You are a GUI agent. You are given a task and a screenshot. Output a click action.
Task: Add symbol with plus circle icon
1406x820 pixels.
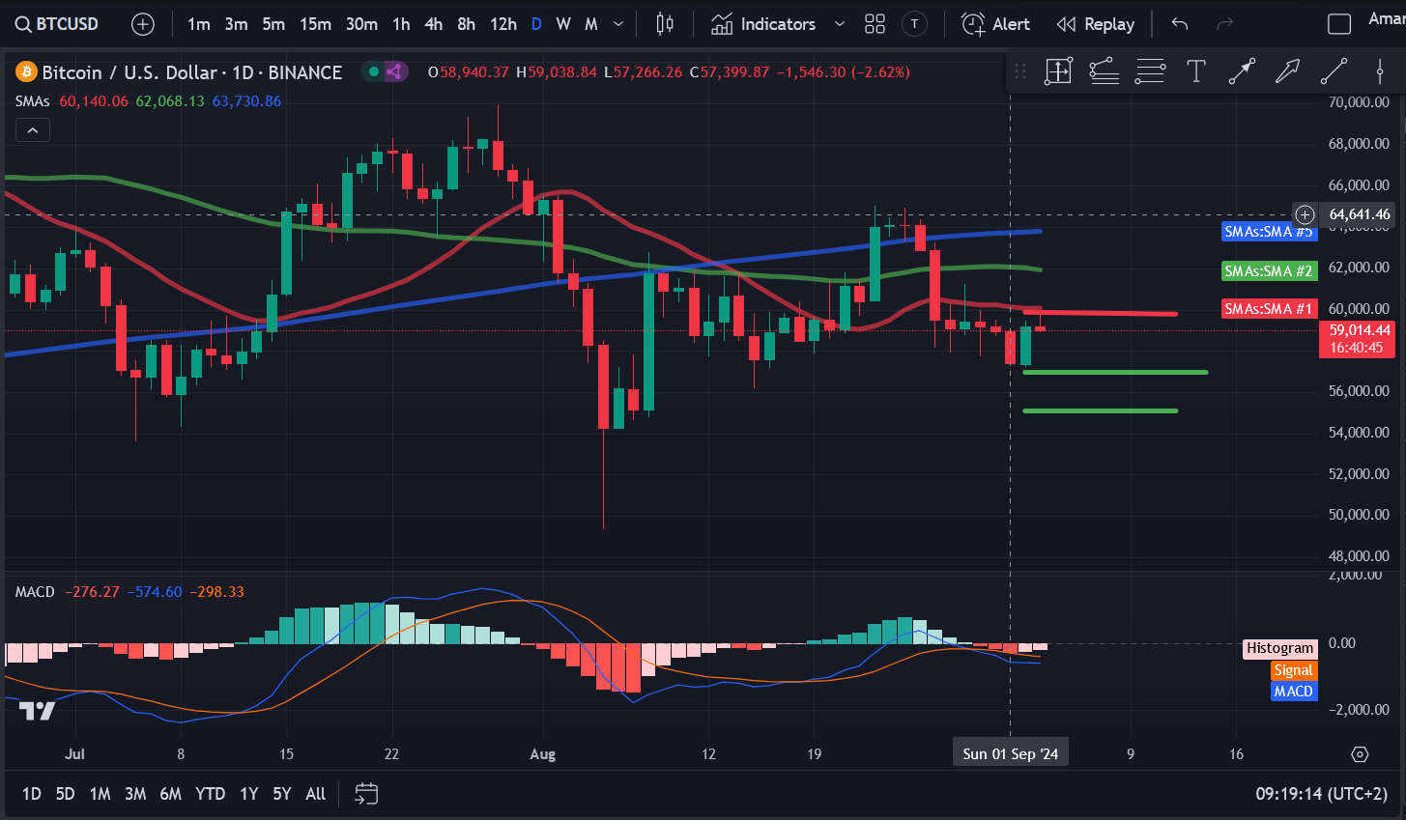tap(143, 24)
